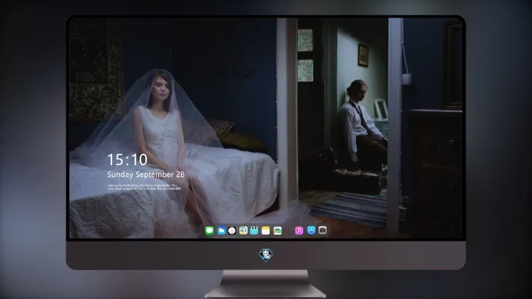Open the Maps app in dock
Screen dimensions: 532x299
243,231
